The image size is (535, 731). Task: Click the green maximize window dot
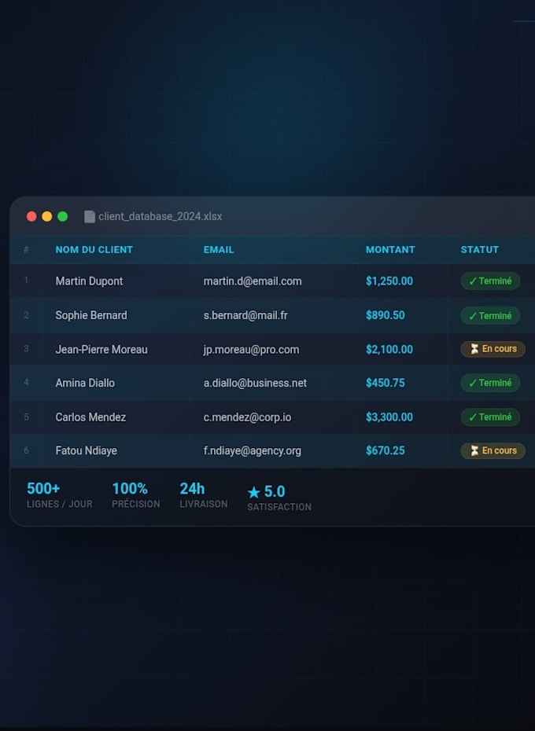[x=63, y=216]
